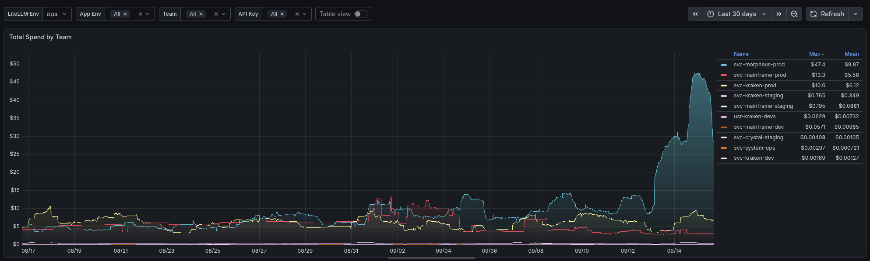This screenshot has width=870, height=261.
Task: Open the Total Spend by Team panel title
Action: [40, 37]
